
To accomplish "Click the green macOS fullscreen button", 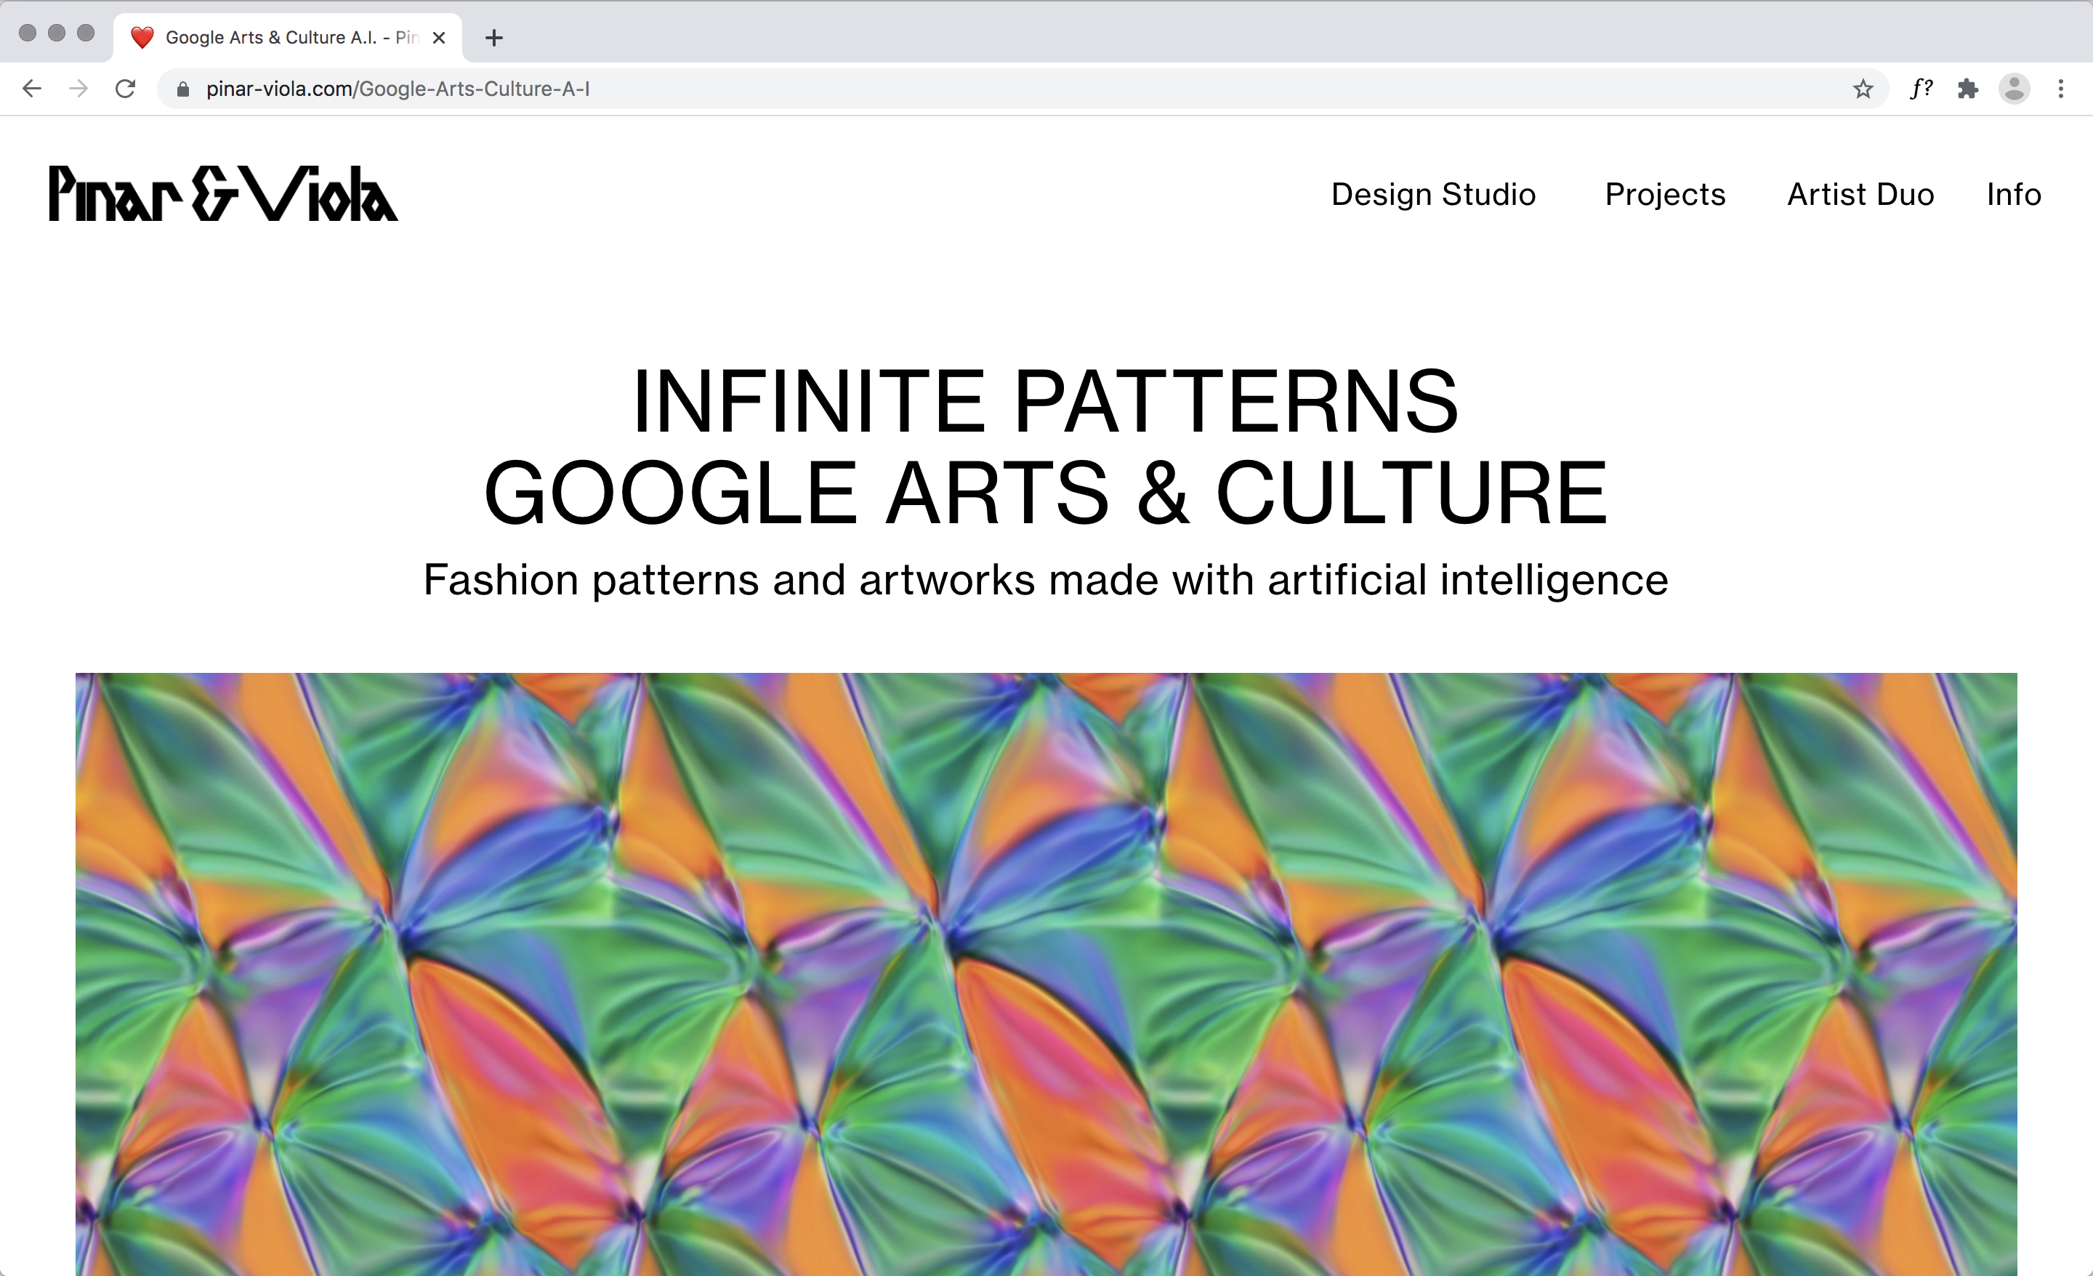I will point(86,32).
